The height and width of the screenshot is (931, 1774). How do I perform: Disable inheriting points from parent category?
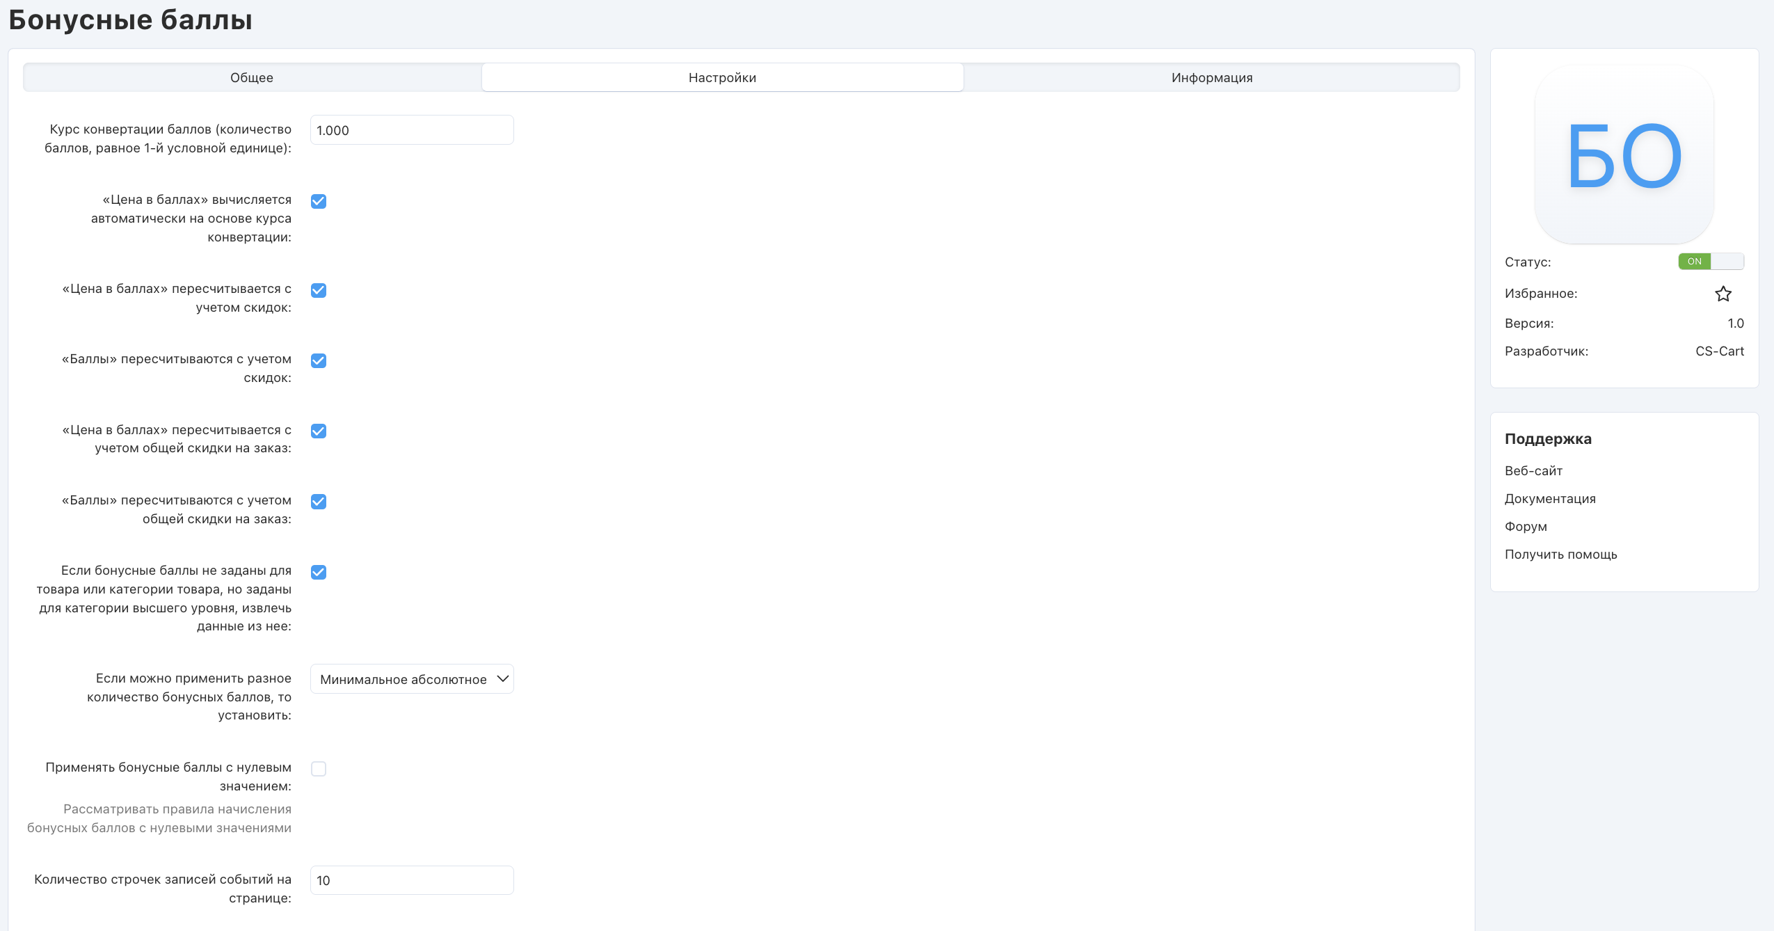[319, 572]
